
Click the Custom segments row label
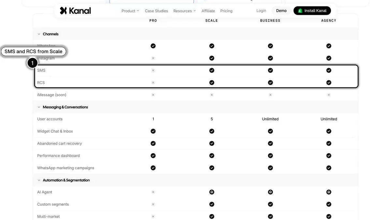[x=53, y=204]
